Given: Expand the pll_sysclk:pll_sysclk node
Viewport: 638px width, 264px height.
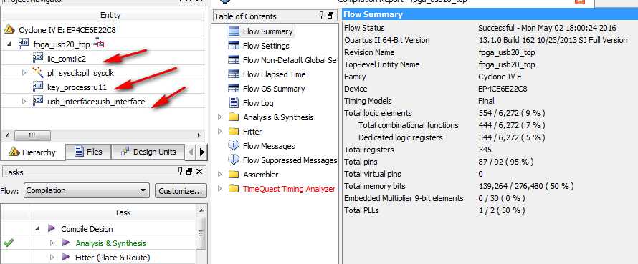Looking at the screenshot, I should coord(24,73).
